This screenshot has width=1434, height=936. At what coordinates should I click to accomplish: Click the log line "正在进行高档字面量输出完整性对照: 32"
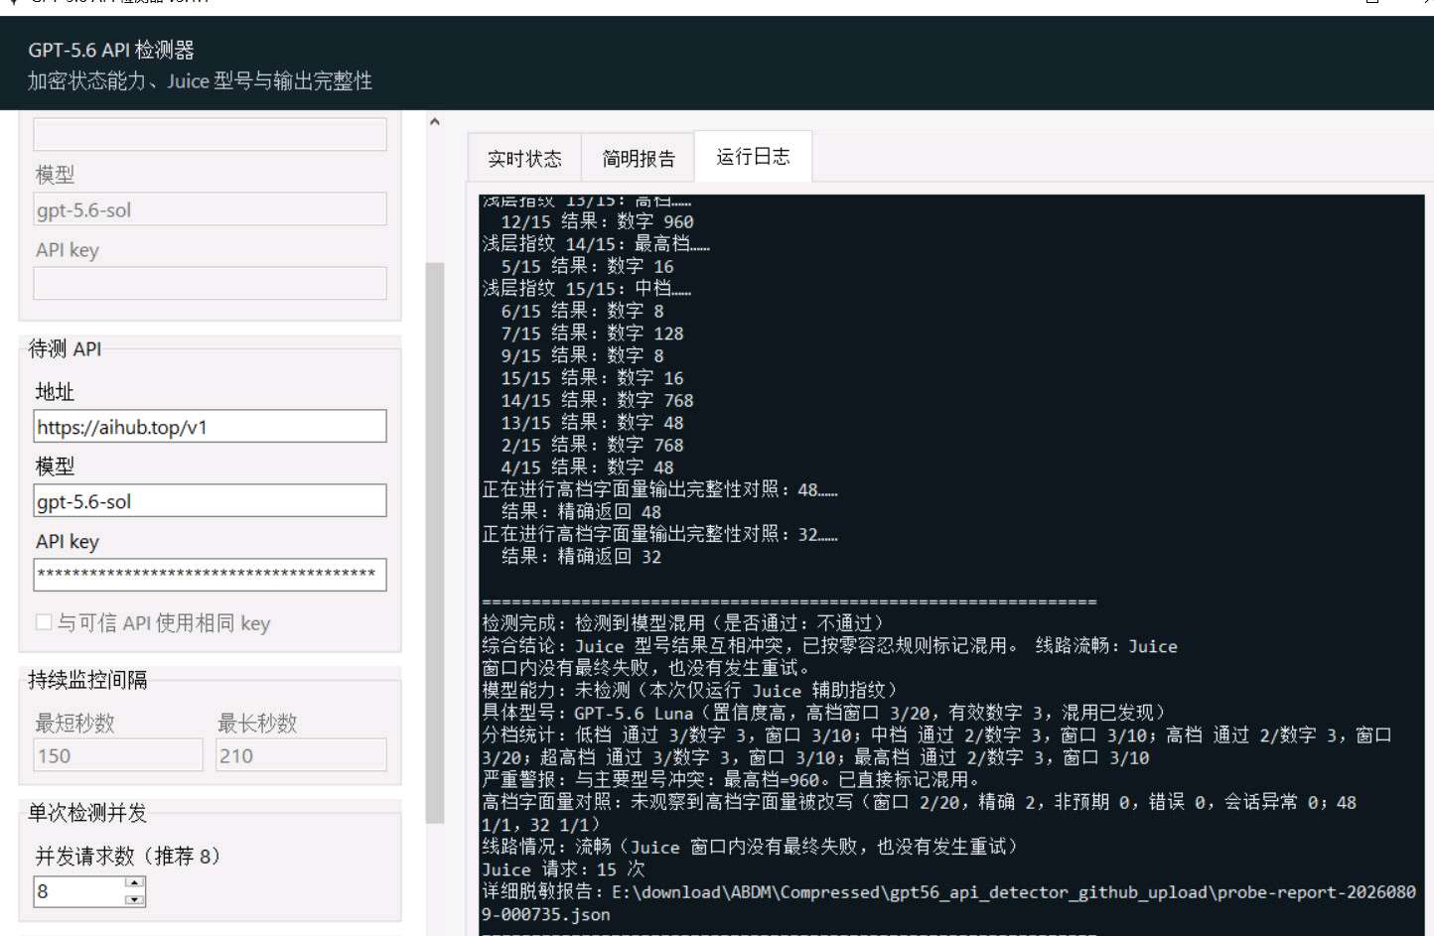point(659,534)
